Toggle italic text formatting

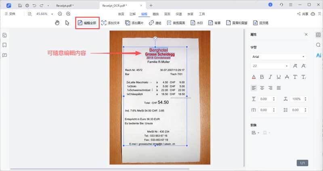point(270,77)
